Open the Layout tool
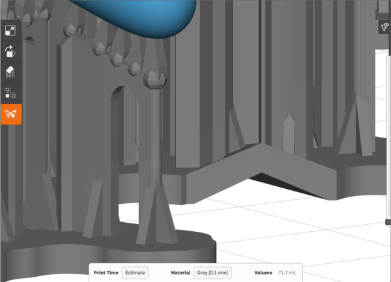This screenshot has height=282, width=391. pyautogui.click(x=10, y=92)
